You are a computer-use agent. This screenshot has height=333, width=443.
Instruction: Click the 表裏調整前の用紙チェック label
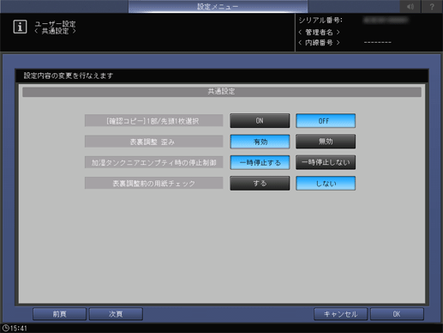pyautogui.click(x=153, y=184)
